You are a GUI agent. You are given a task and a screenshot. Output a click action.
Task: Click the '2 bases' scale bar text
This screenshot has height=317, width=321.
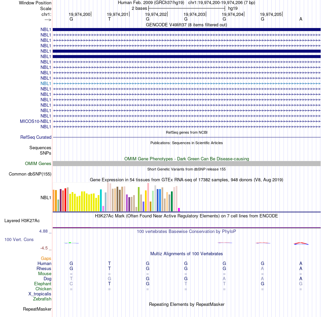[140, 8]
